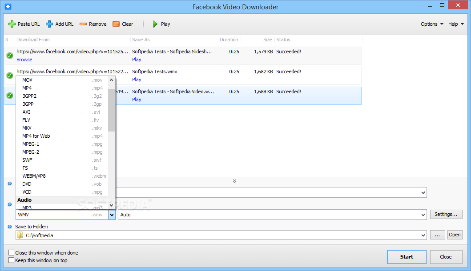Viewport: 471px width, 271px height.
Task: Click the Clear toolbar icon
Action: click(116, 24)
